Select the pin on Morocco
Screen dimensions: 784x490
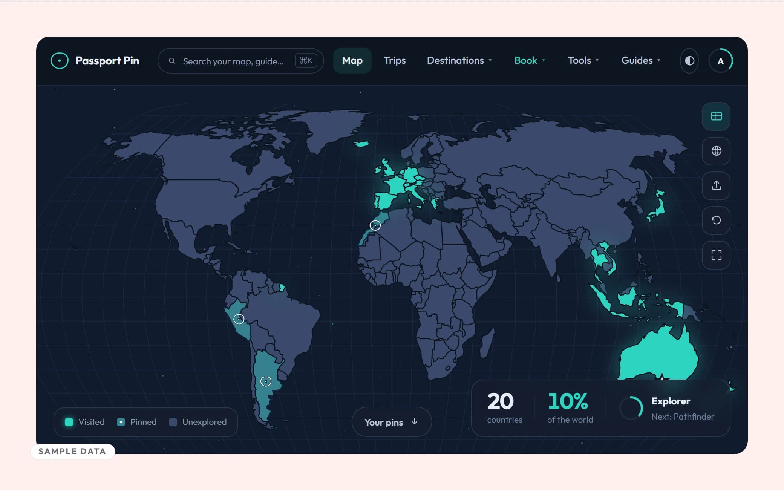tap(375, 225)
